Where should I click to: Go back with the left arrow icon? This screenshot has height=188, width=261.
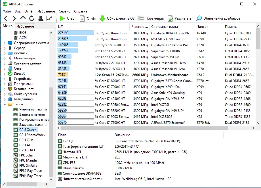(x=5, y=18)
